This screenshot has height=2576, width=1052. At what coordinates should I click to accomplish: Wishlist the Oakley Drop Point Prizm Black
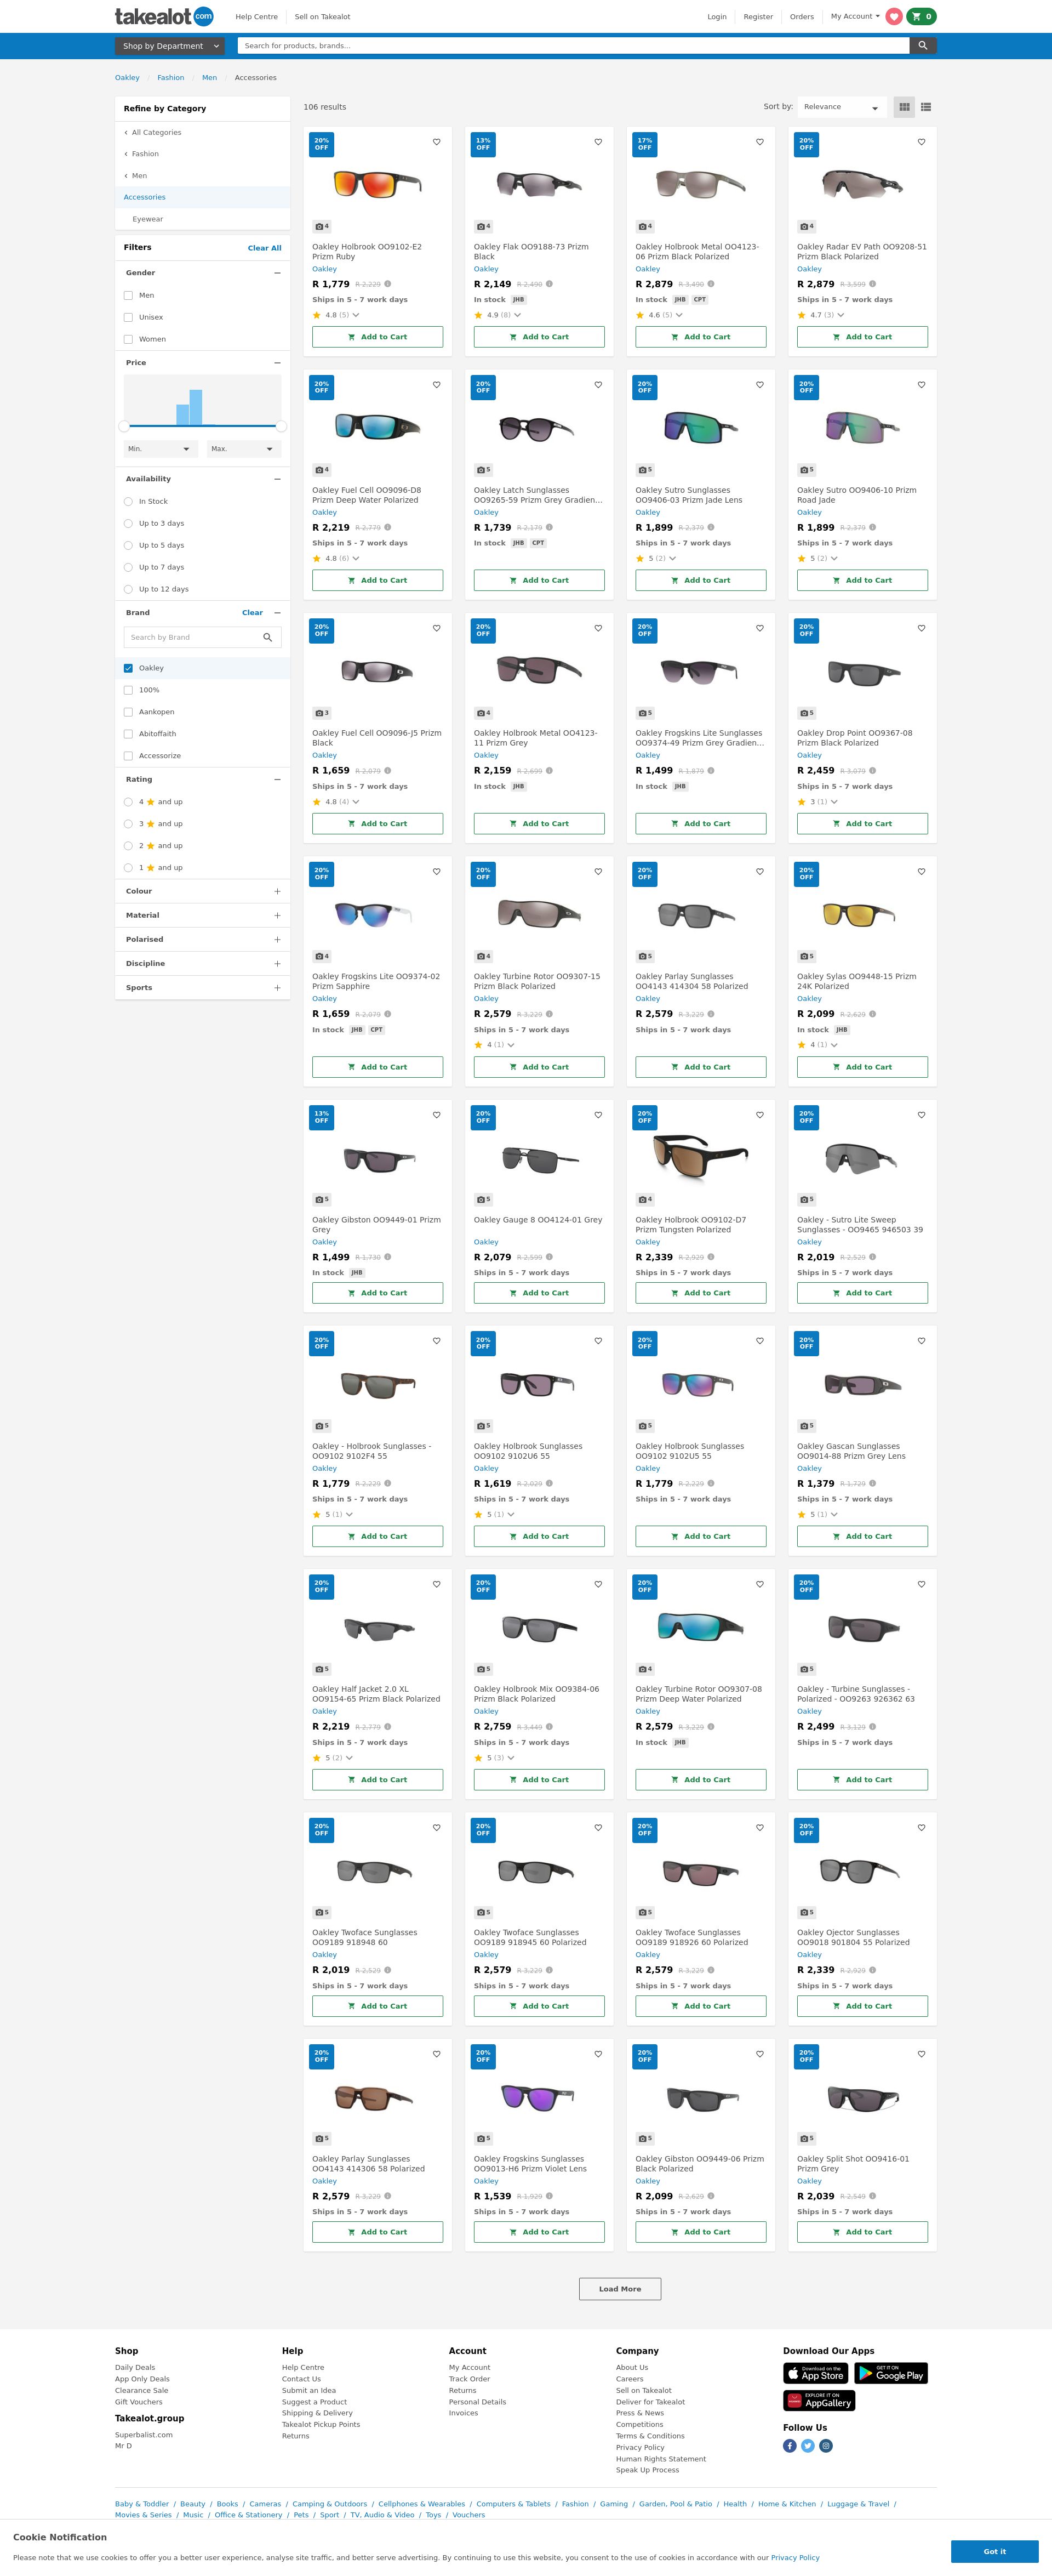pos(921,628)
